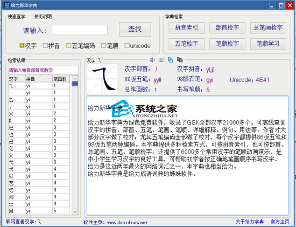Image resolution: width=296 pixels, height=227 pixels.
Task: Minimize the 给力新华字典 window
Action: pyautogui.click(x=272, y=5)
